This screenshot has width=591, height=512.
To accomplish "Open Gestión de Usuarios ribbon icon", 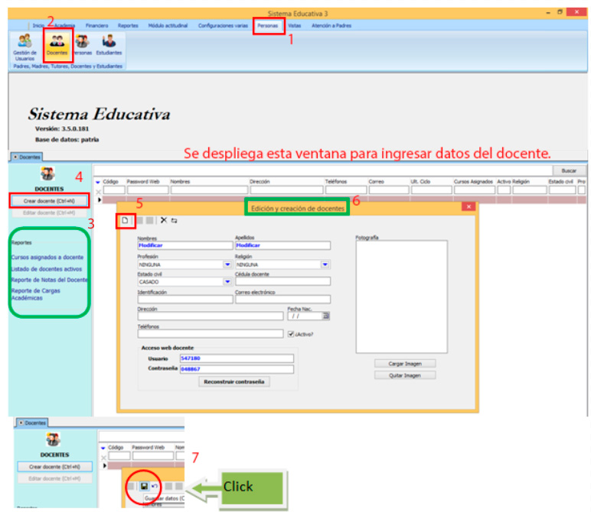I will pyautogui.click(x=24, y=44).
